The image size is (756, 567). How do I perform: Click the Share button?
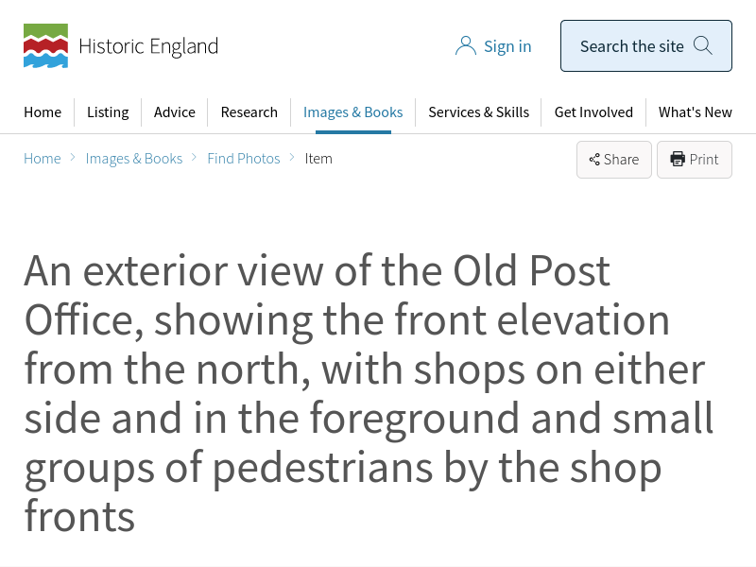pos(614,160)
